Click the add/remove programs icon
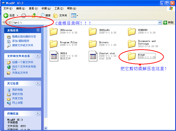Viewport: 176px width, 131px height. coord(9,41)
